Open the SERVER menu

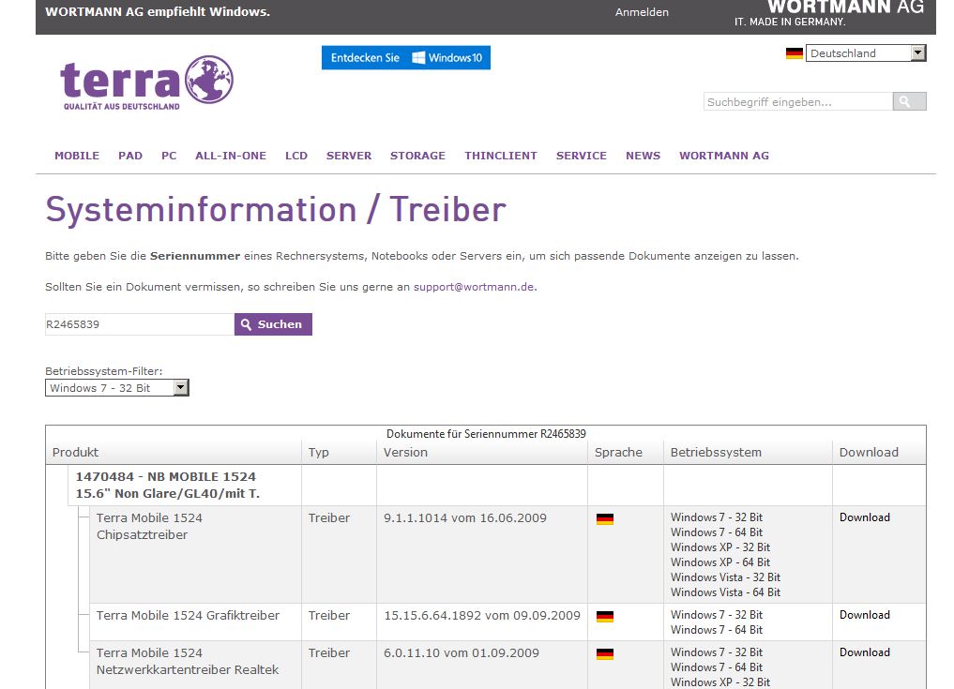pyautogui.click(x=349, y=156)
